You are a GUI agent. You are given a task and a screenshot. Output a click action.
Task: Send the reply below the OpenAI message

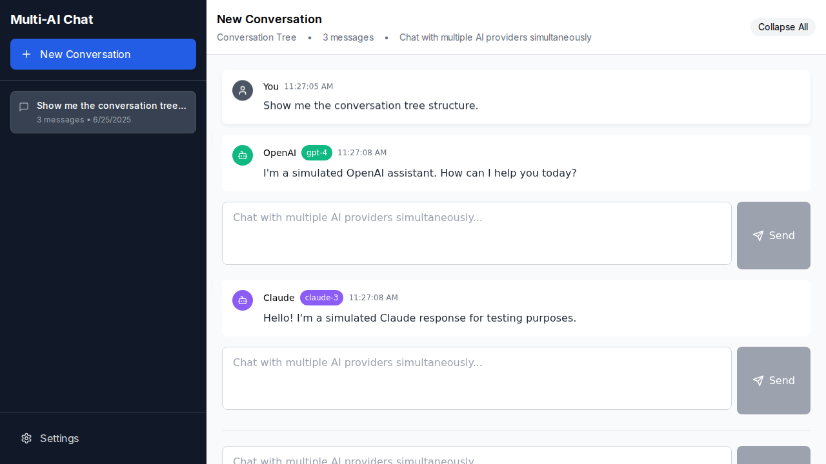point(774,236)
